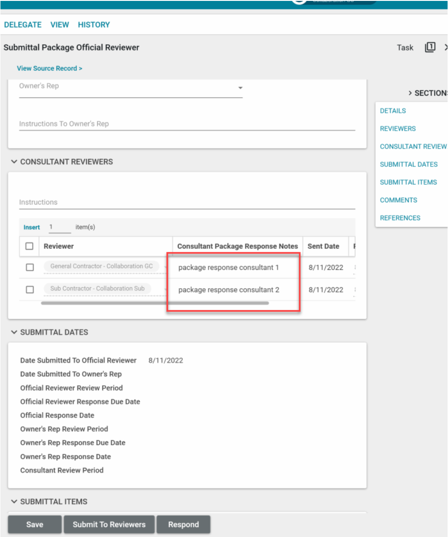Screen dimensions: 448x537
Task: Click the Task count window icon
Action: pyautogui.click(x=430, y=47)
